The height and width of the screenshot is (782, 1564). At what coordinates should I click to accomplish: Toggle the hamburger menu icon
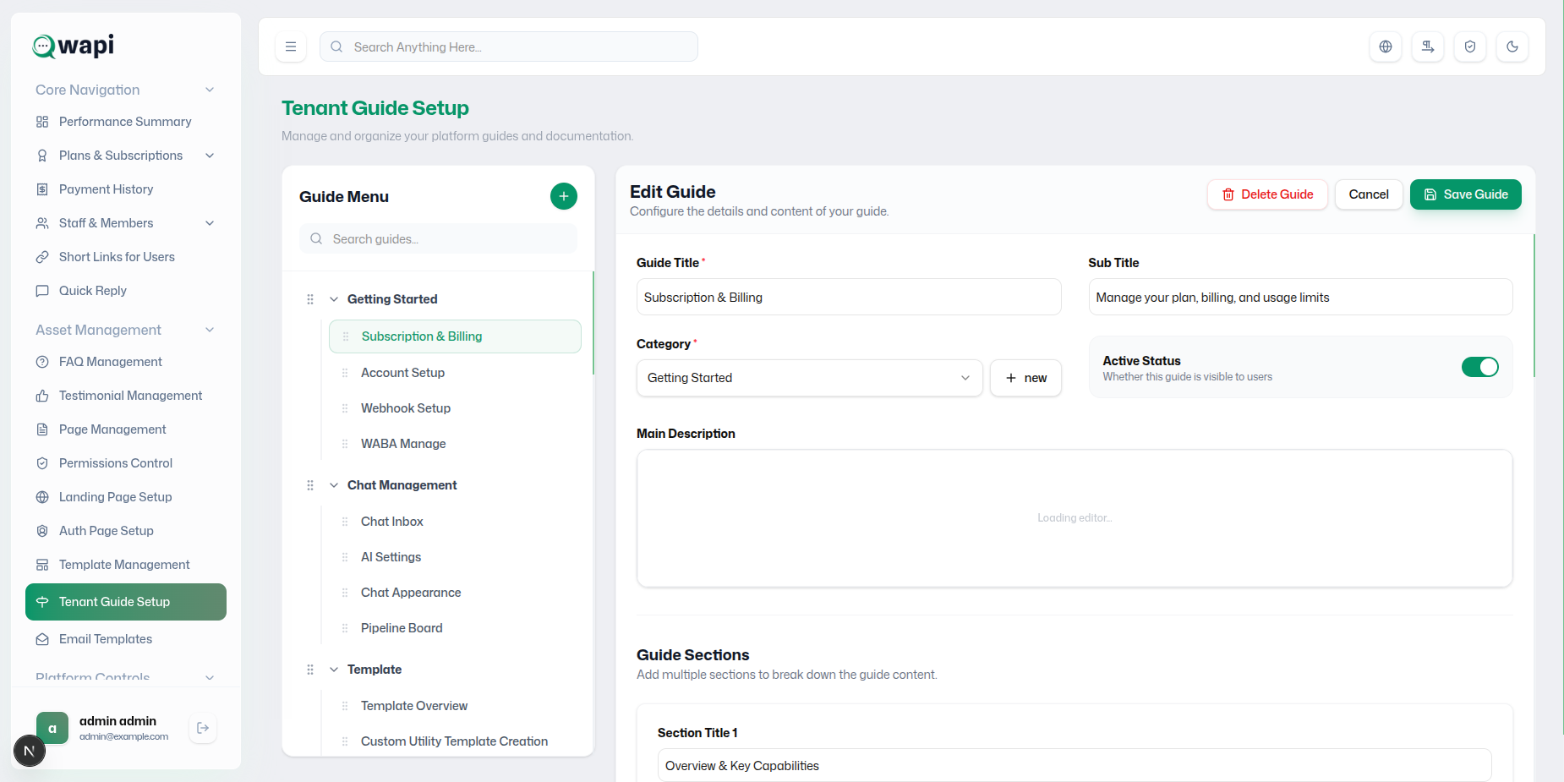click(x=291, y=46)
